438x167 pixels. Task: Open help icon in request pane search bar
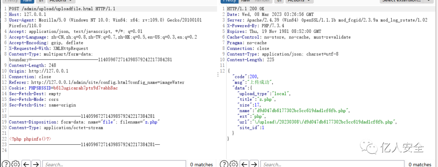6,164
